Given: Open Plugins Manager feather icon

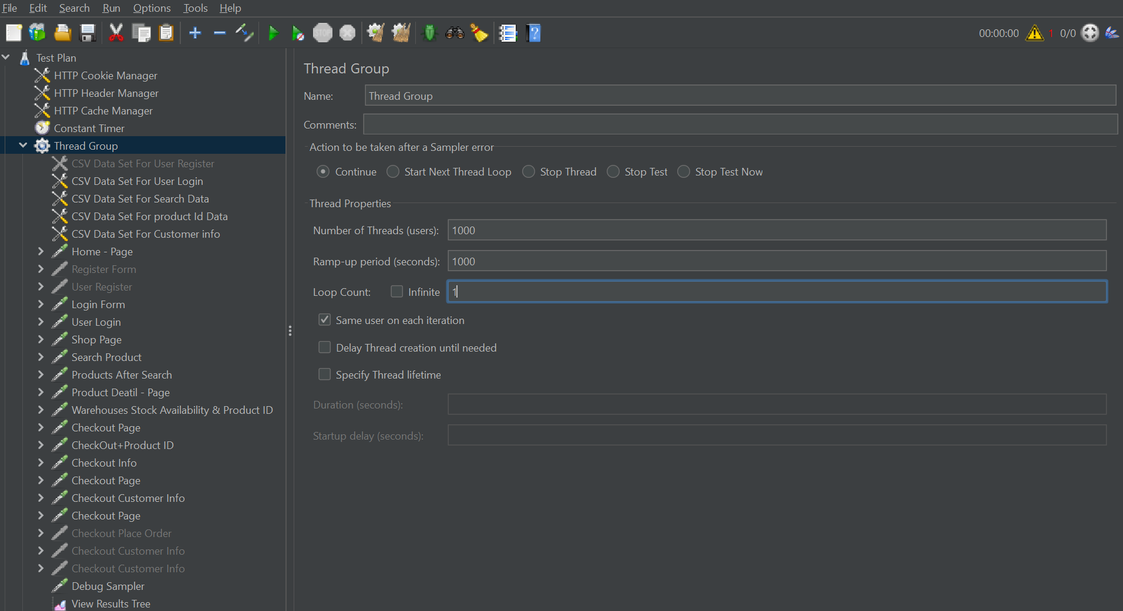Looking at the screenshot, I should click(x=1111, y=33).
